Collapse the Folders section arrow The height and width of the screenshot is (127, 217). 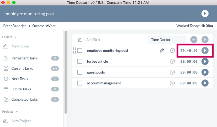pyautogui.click(x=16, y=37)
